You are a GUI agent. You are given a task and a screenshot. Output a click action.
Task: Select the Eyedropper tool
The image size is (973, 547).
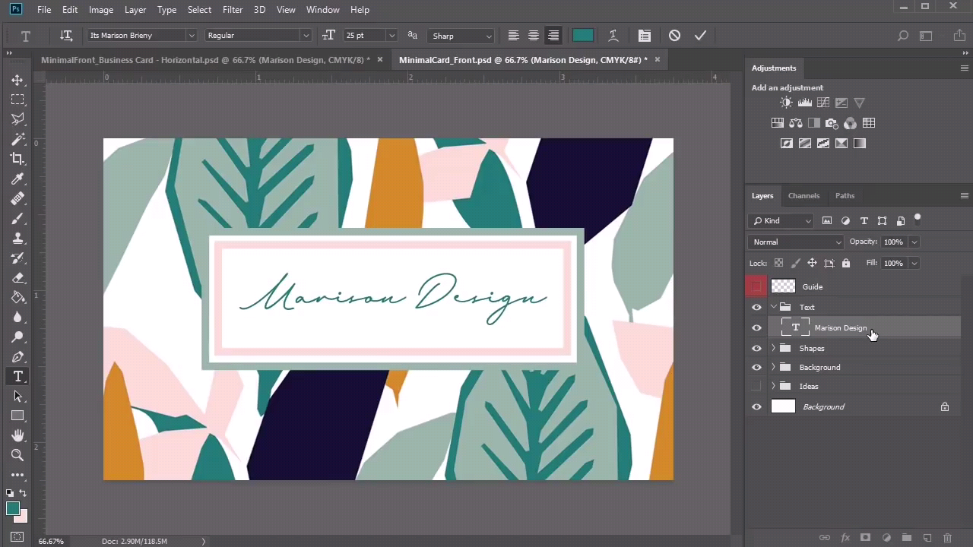click(x=17, y=179)
